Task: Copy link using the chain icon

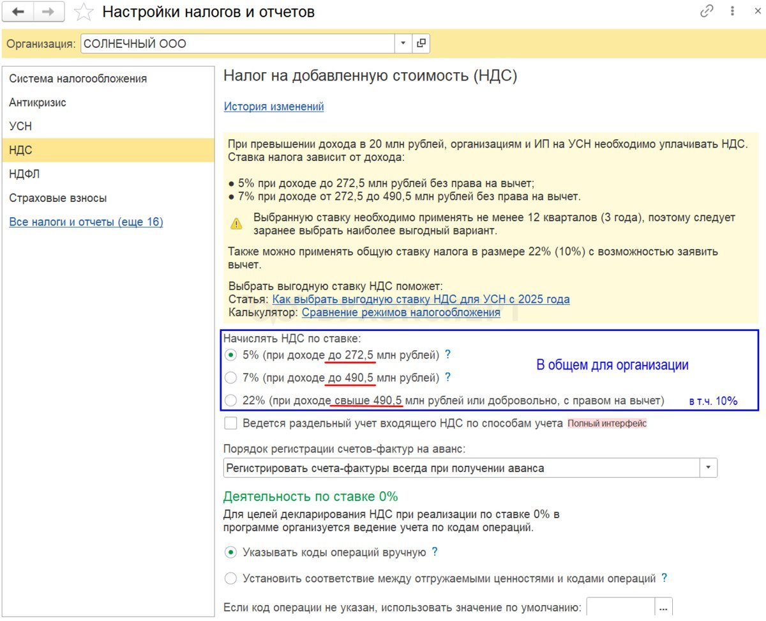Action: [x=707, y=11]
